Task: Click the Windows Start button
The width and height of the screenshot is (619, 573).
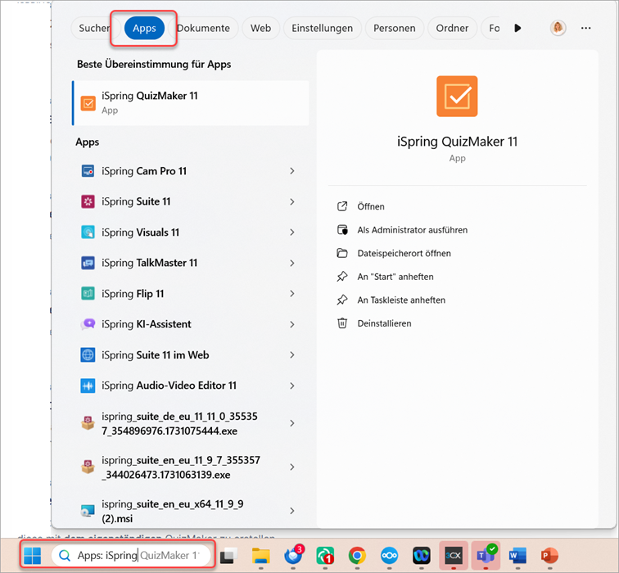Action: click(32, 556)
